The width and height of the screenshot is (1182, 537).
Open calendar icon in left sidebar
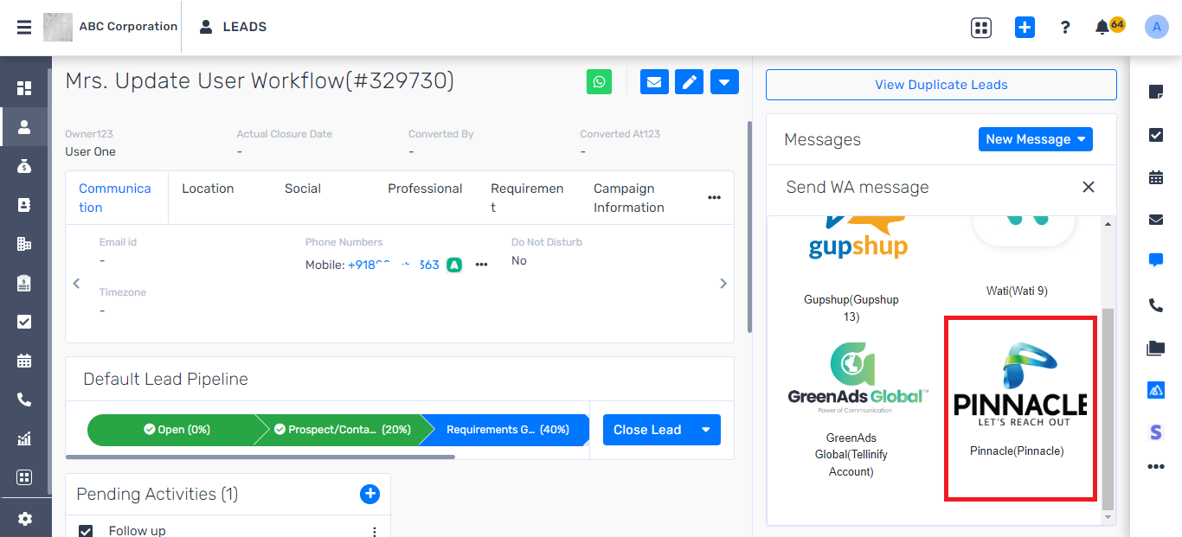24,361
